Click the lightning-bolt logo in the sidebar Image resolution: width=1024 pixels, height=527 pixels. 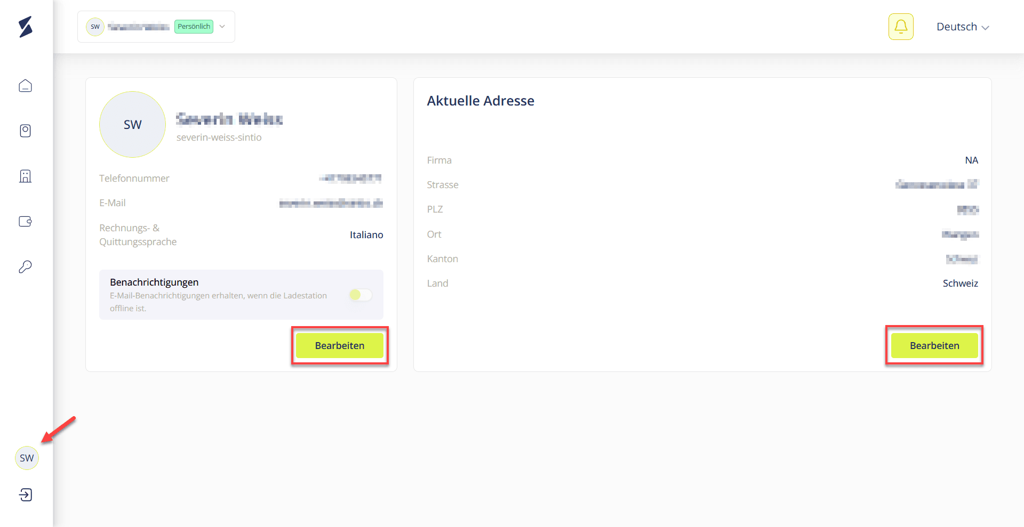tap(26, 27)
